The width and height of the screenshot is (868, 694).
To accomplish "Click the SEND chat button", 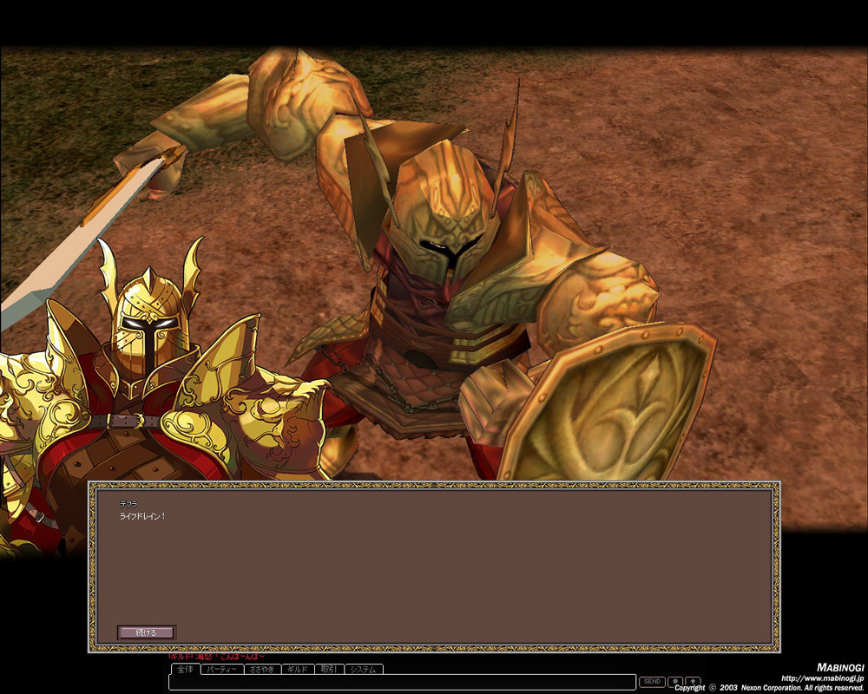I will point(652,681).
